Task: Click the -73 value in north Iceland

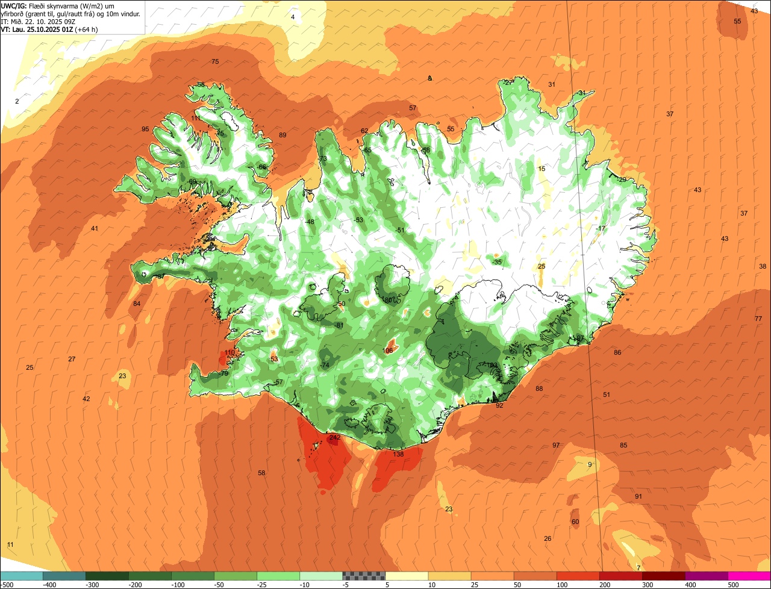Action: pos(323,158)
